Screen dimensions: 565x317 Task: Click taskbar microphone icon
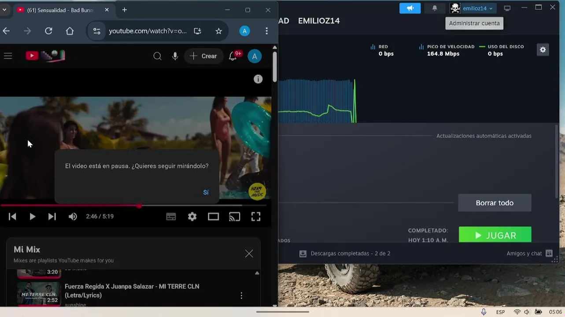(x=484, y=312)
